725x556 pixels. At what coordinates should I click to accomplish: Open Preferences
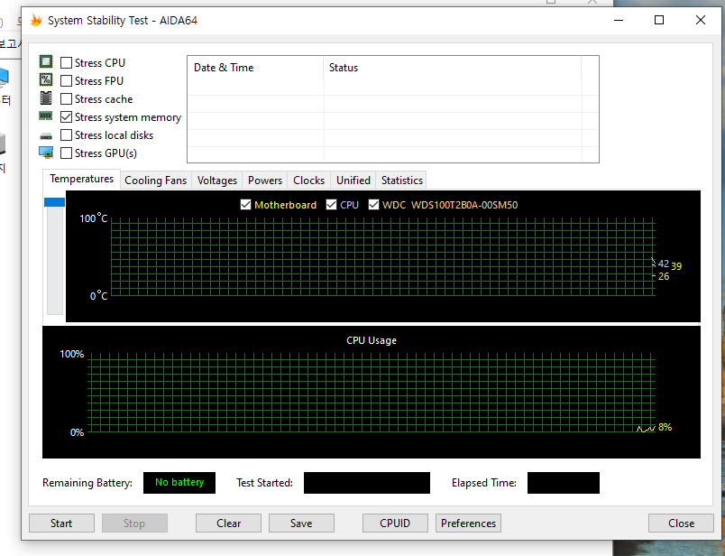click(468, 524)
